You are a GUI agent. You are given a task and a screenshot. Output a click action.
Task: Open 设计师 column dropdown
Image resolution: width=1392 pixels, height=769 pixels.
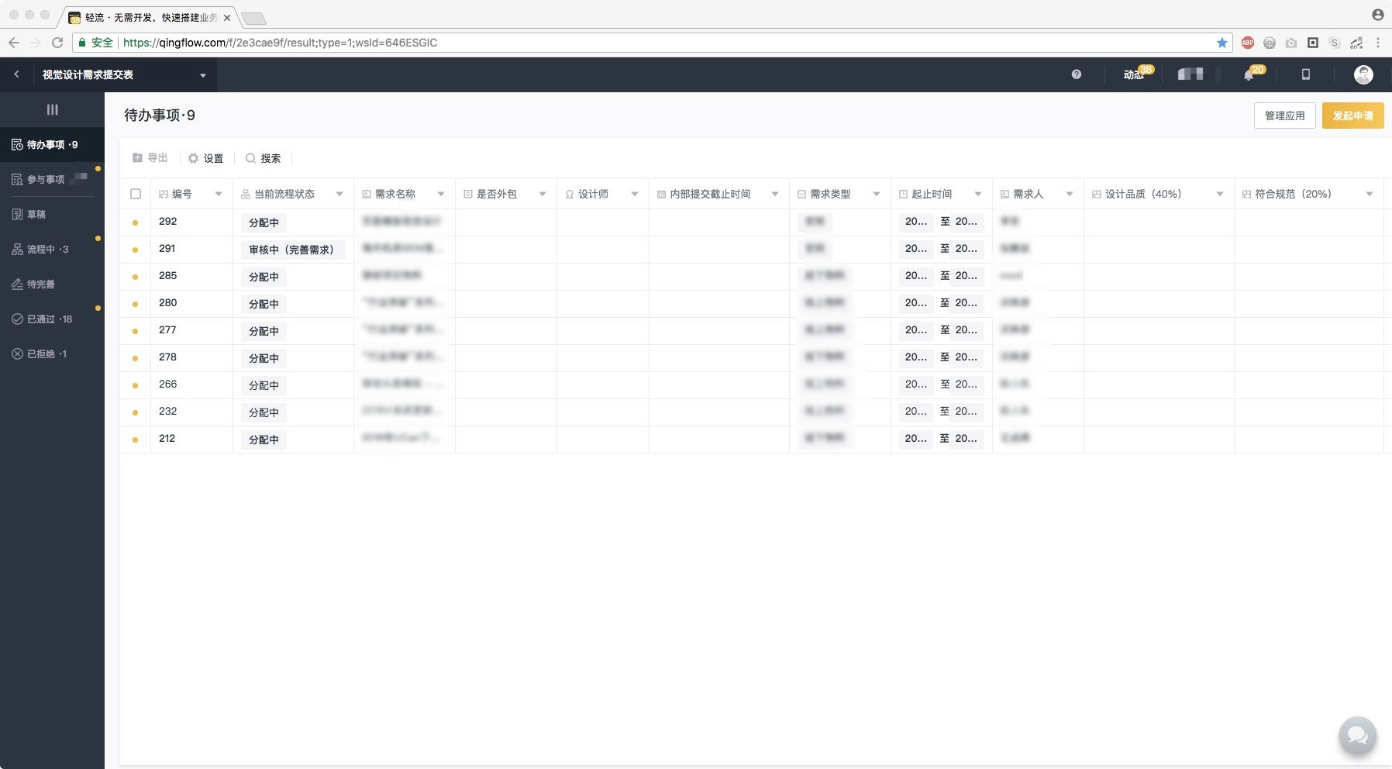pos(635,194)
